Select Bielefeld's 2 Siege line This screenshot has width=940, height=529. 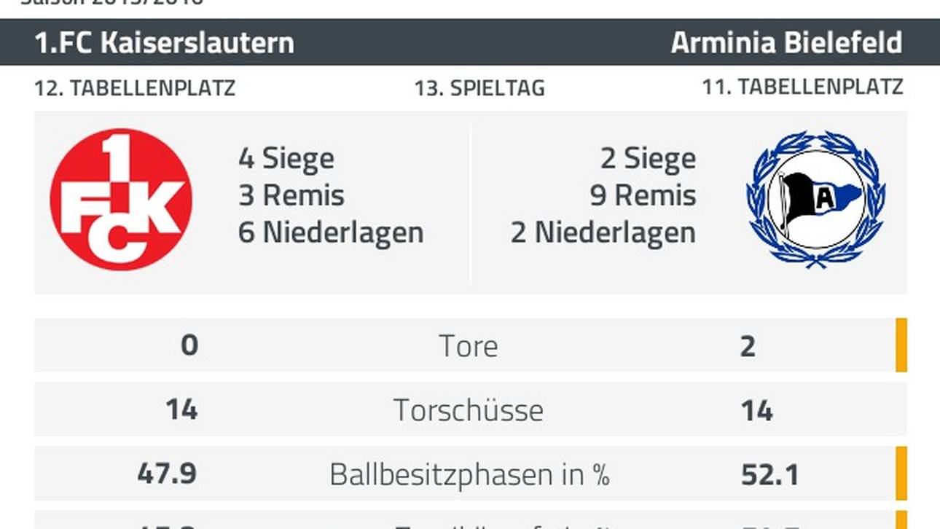(648, 159)
